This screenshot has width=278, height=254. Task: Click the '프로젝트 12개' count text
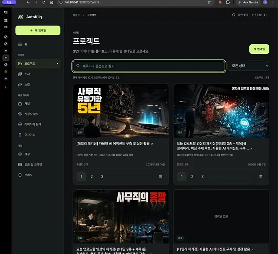pos(262,78)
